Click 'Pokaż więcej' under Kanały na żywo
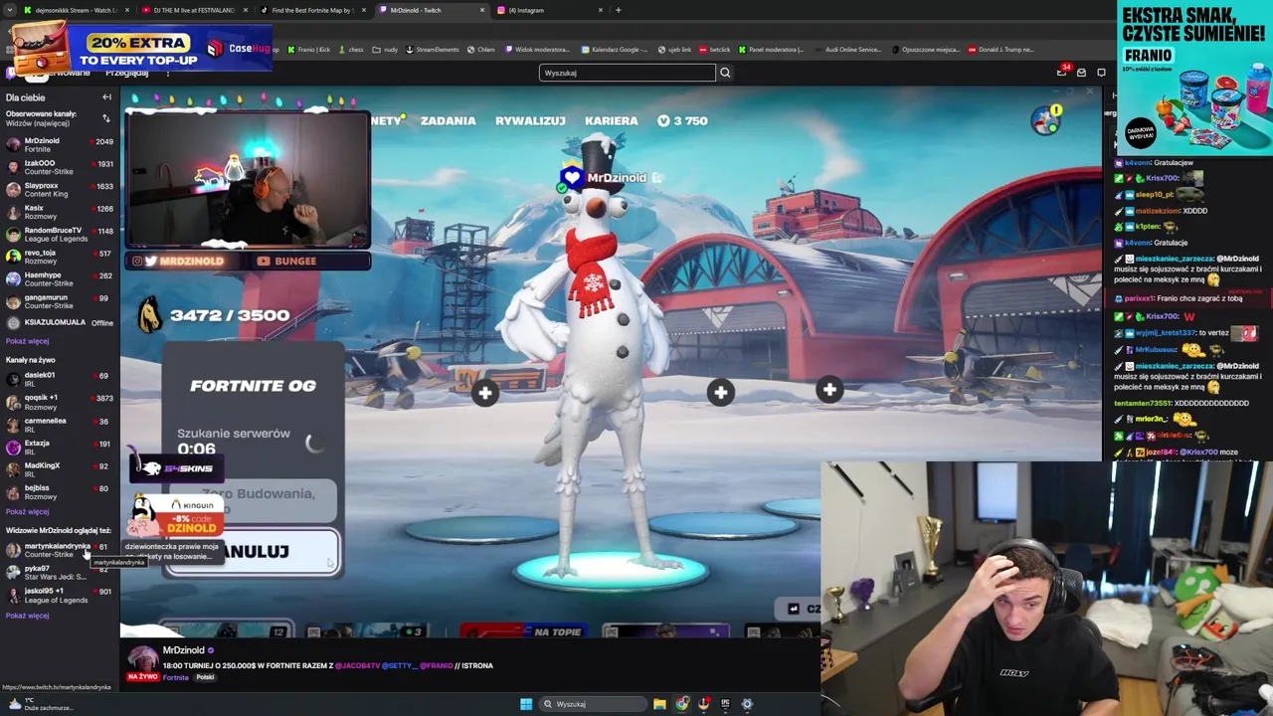 pos(27,512)
